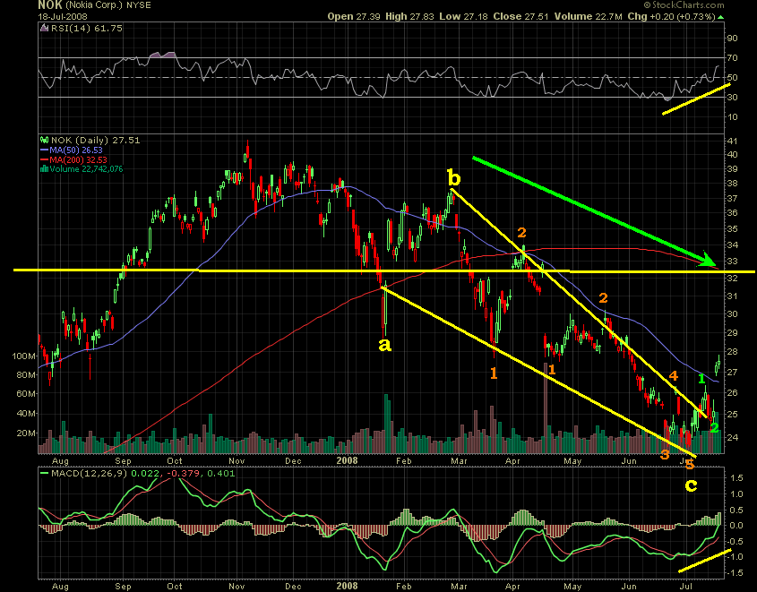Click the 90 level on RSI axis
Image resolution: width=757 pixels, height=592 pixels.
732,39
